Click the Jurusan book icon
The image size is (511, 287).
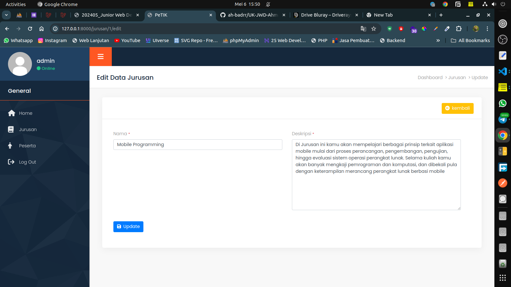11,129
